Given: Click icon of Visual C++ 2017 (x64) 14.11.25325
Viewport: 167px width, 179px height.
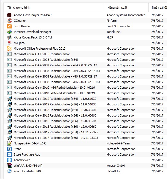Looking at the screenshot, I should pyautogui.click(x=9, y=132).
